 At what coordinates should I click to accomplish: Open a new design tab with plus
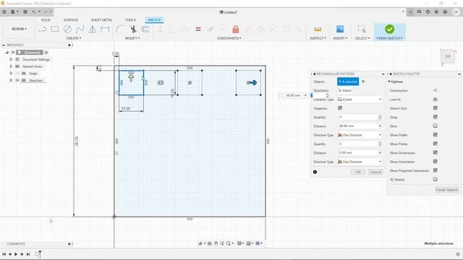(x=410, y=12)
